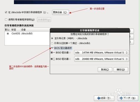Select first sector of boot partition /dev/sdb1
This screenshot has width=140, height=102.
52,43
